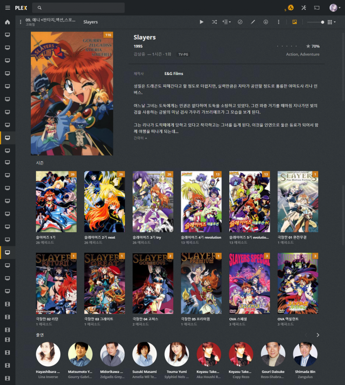This screenshot has width=345, height=385.
Task: Go to Home in sidebar
Action: click(x=7, y=22)
